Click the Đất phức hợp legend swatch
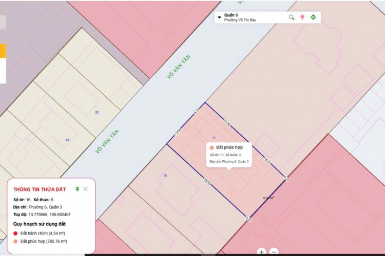The width and height of the screenshot is (385, 256). [x=15, y=241]
